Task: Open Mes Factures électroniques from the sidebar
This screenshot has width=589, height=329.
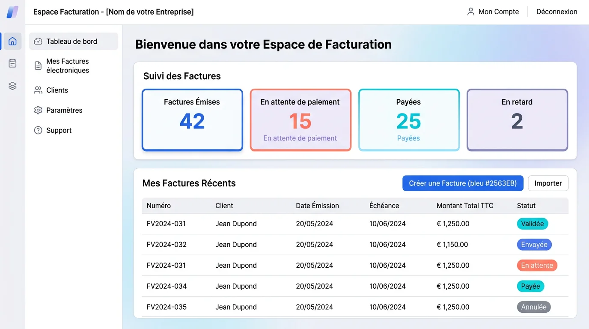Action: click(x=67, y=66)
